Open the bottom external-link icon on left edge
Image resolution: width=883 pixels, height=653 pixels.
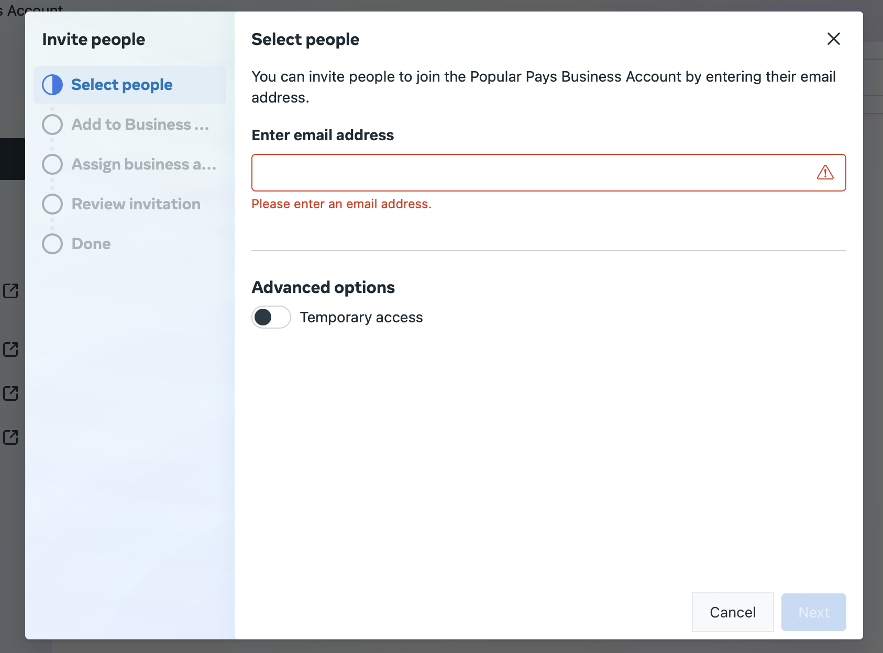(x=10, y=437)
